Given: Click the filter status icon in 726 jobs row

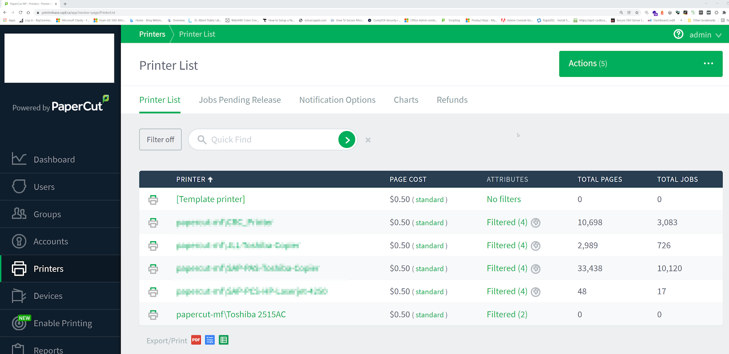Looking at the screenshot, I should (x=536, y=246).
